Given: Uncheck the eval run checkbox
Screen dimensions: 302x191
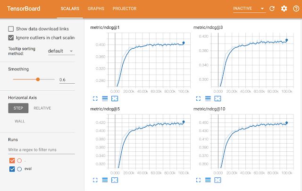Looking at the screenshot, I should click(12, 169).
